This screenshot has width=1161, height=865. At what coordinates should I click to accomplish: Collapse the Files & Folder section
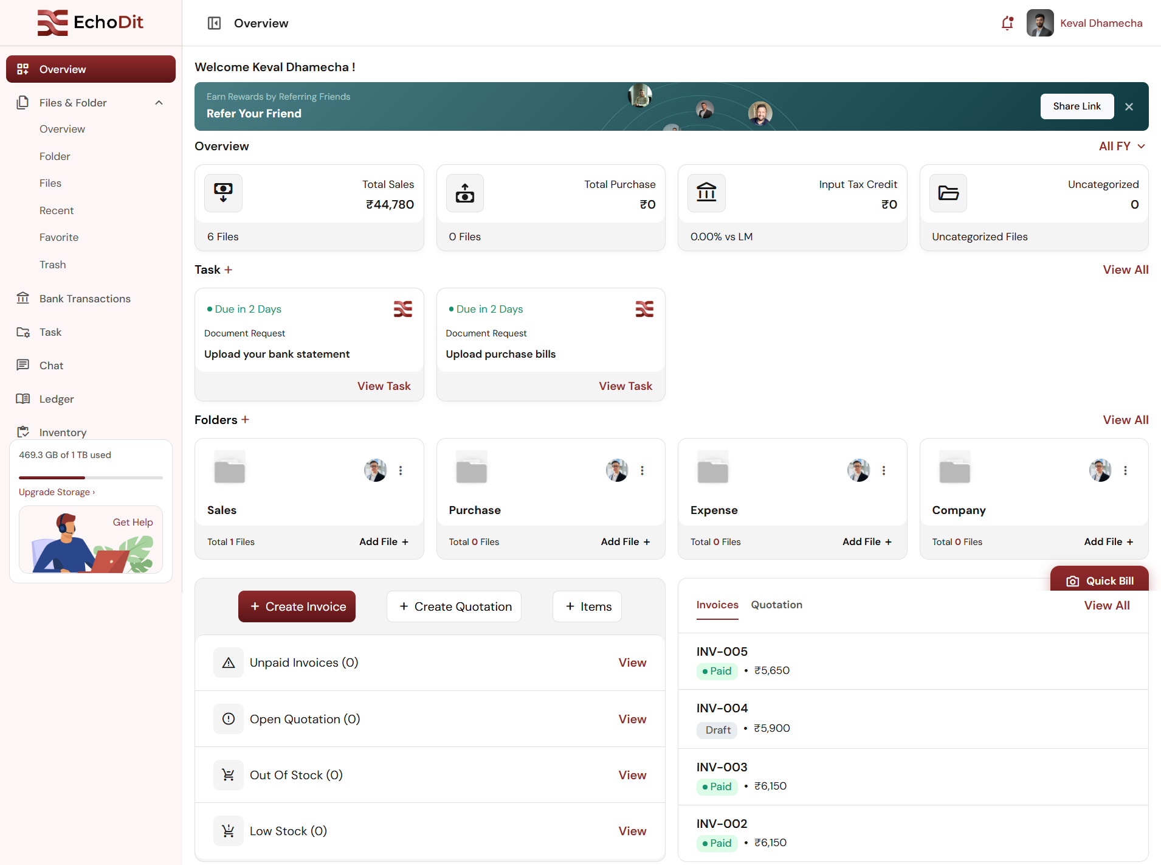tap(159, 103)
